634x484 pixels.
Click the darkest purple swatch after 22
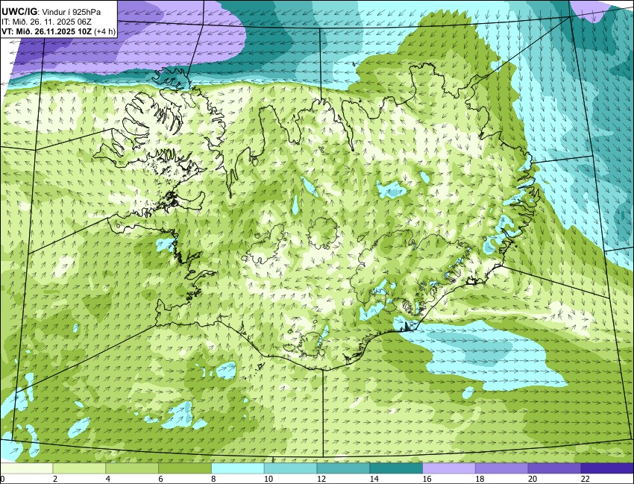point(607,468)
